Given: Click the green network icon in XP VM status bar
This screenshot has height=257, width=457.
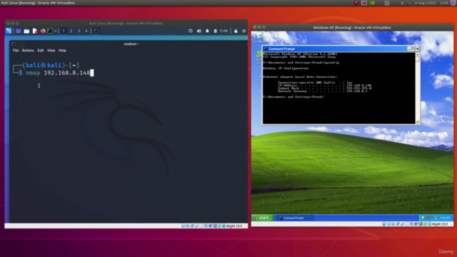Looking at the screenshot, I should click(x=425, y=224).
